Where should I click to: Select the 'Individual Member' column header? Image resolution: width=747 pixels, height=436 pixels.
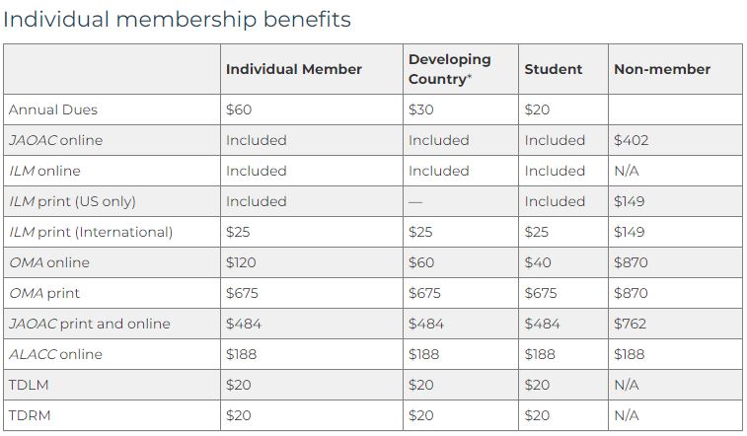click(293, 69)
